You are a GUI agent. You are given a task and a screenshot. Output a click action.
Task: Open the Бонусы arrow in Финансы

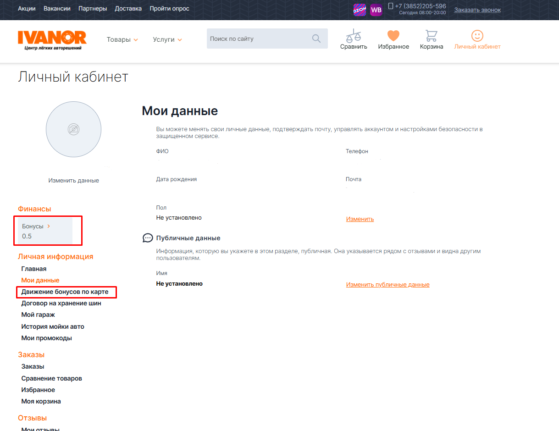(x=49, y=226)
